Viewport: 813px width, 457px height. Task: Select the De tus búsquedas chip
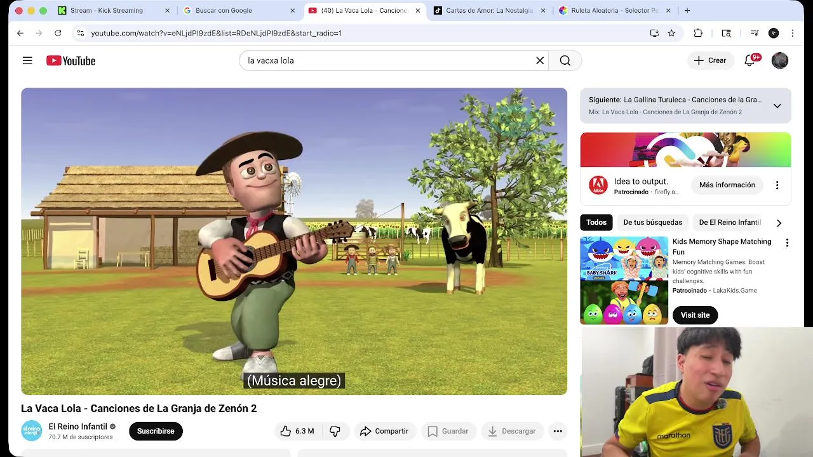click(x=652, y=222)
